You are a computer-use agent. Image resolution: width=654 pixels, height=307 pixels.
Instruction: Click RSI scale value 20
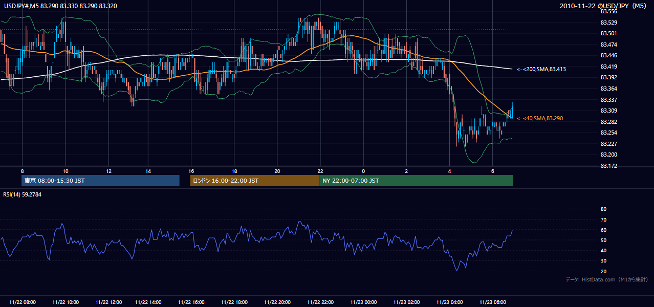tap(603, 271)
